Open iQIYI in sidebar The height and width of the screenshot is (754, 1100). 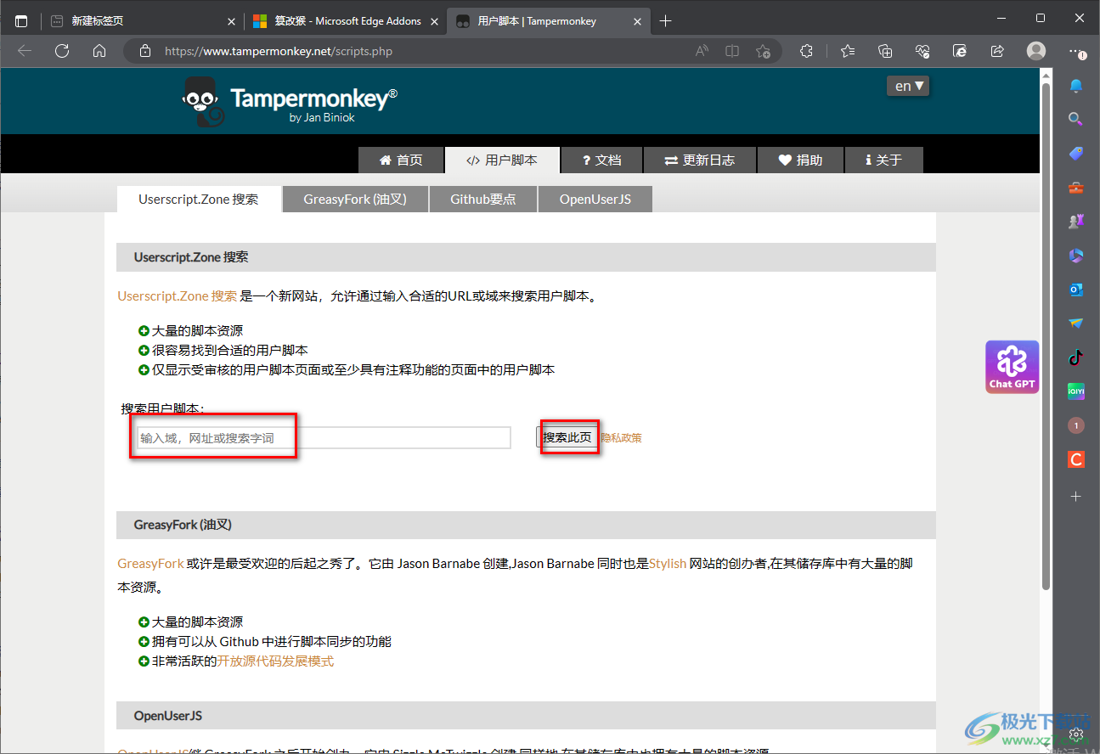coord(1076,391)
